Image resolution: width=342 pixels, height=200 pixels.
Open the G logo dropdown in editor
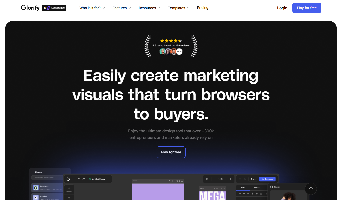(69, 179)
